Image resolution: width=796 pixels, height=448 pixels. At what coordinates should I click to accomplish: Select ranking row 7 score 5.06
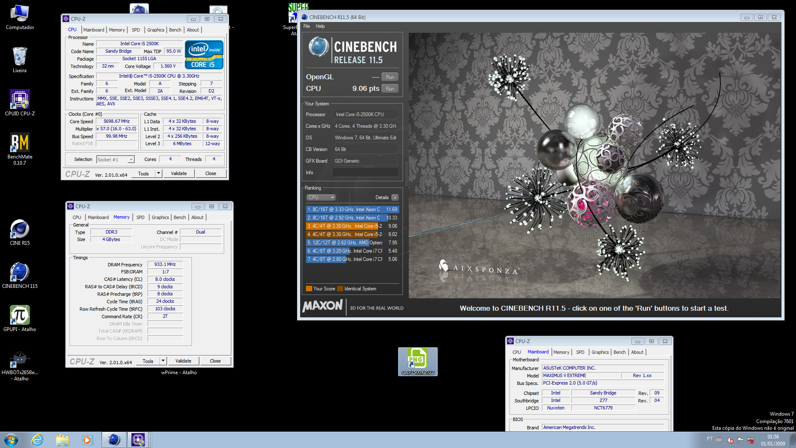[352, 259]
